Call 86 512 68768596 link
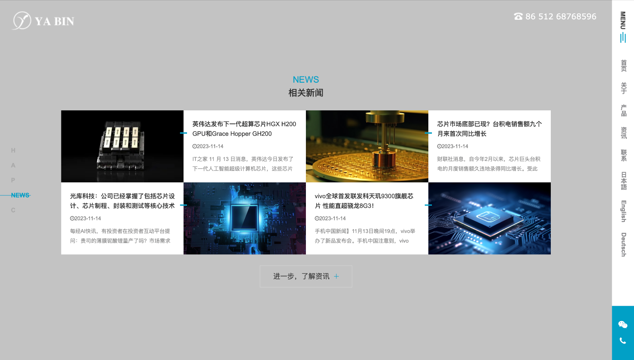This screenshot has height=360, width=634. click(561, 17)
